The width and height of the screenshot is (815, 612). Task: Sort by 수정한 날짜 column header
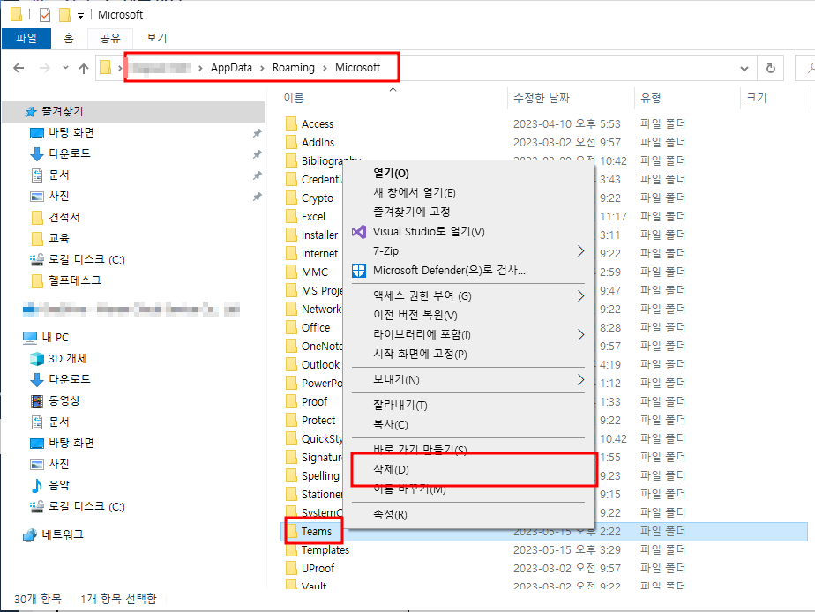[x=541, y=98]
